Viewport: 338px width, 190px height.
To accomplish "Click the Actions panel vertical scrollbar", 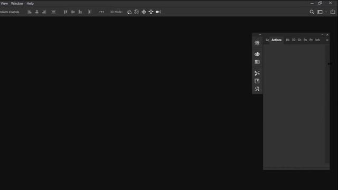I will coord(327,104).
